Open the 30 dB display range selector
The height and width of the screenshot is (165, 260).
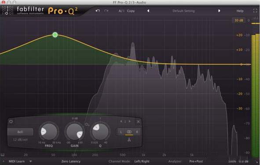pos(238,20)
